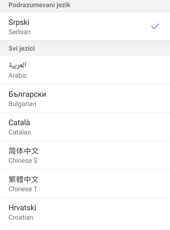Select Български as the language
The height and width of the screenshot is (230, 170).
(28, 94)
